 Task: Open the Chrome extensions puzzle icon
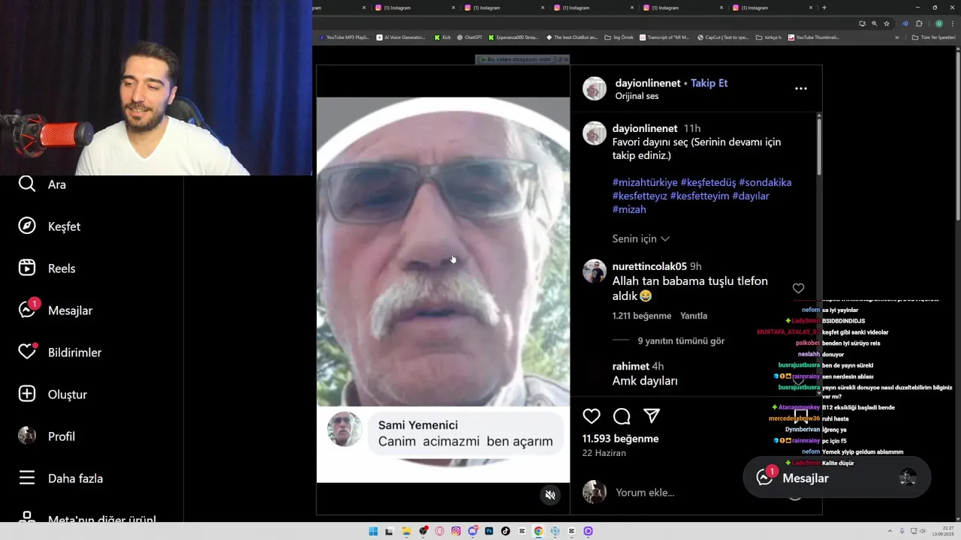(x=919, y=23)
